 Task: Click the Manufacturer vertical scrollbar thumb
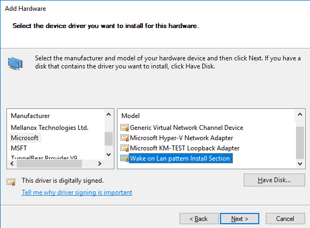[108, 139]
